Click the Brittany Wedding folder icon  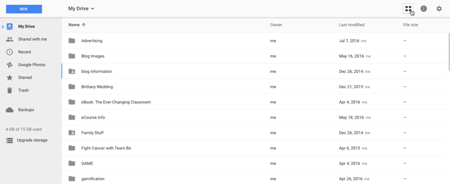coord(72,87)
